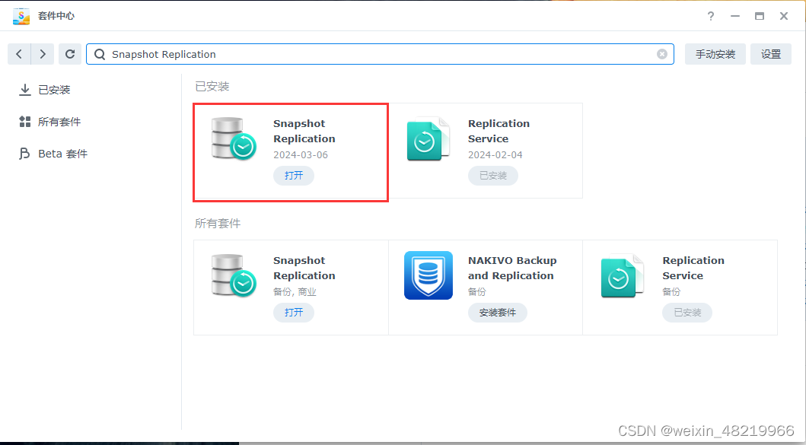
Task: Click 打开 on installed Snapshot Replication
Action: tap(294, 176)
